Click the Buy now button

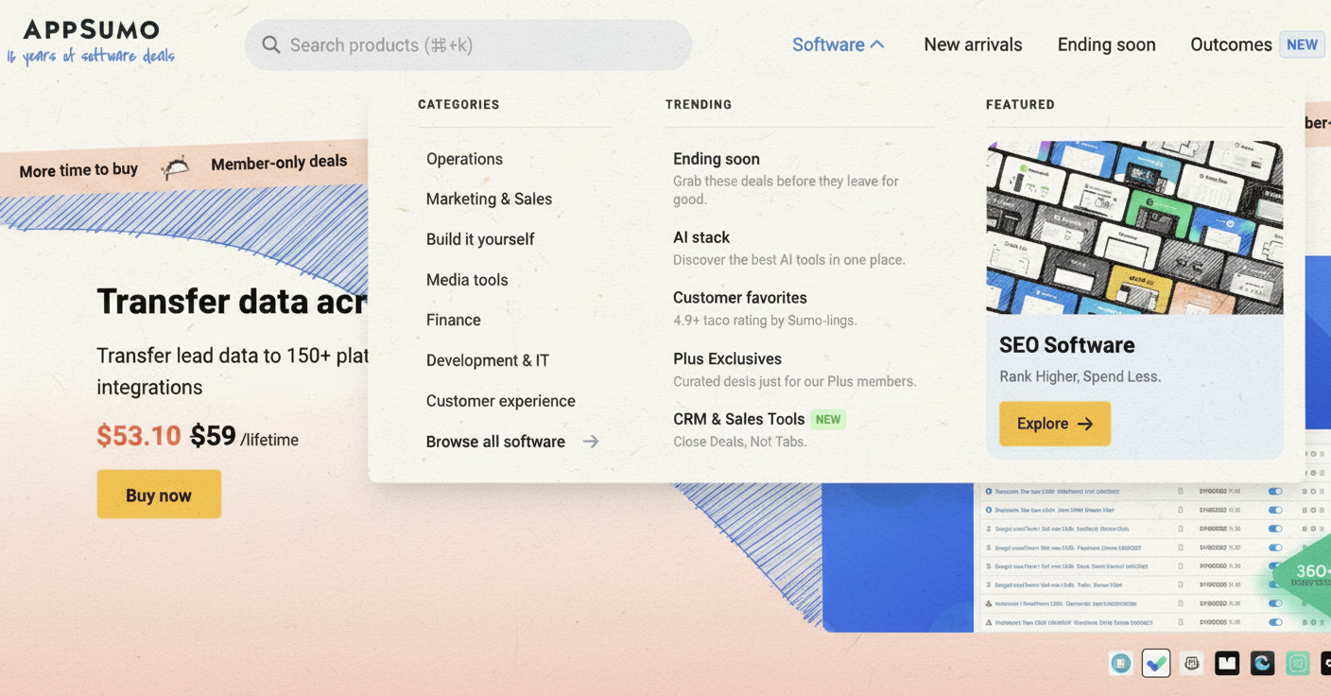[x=159, y=495]
